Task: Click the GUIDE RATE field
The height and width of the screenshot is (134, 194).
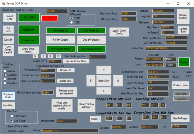Action: point(55,61)
